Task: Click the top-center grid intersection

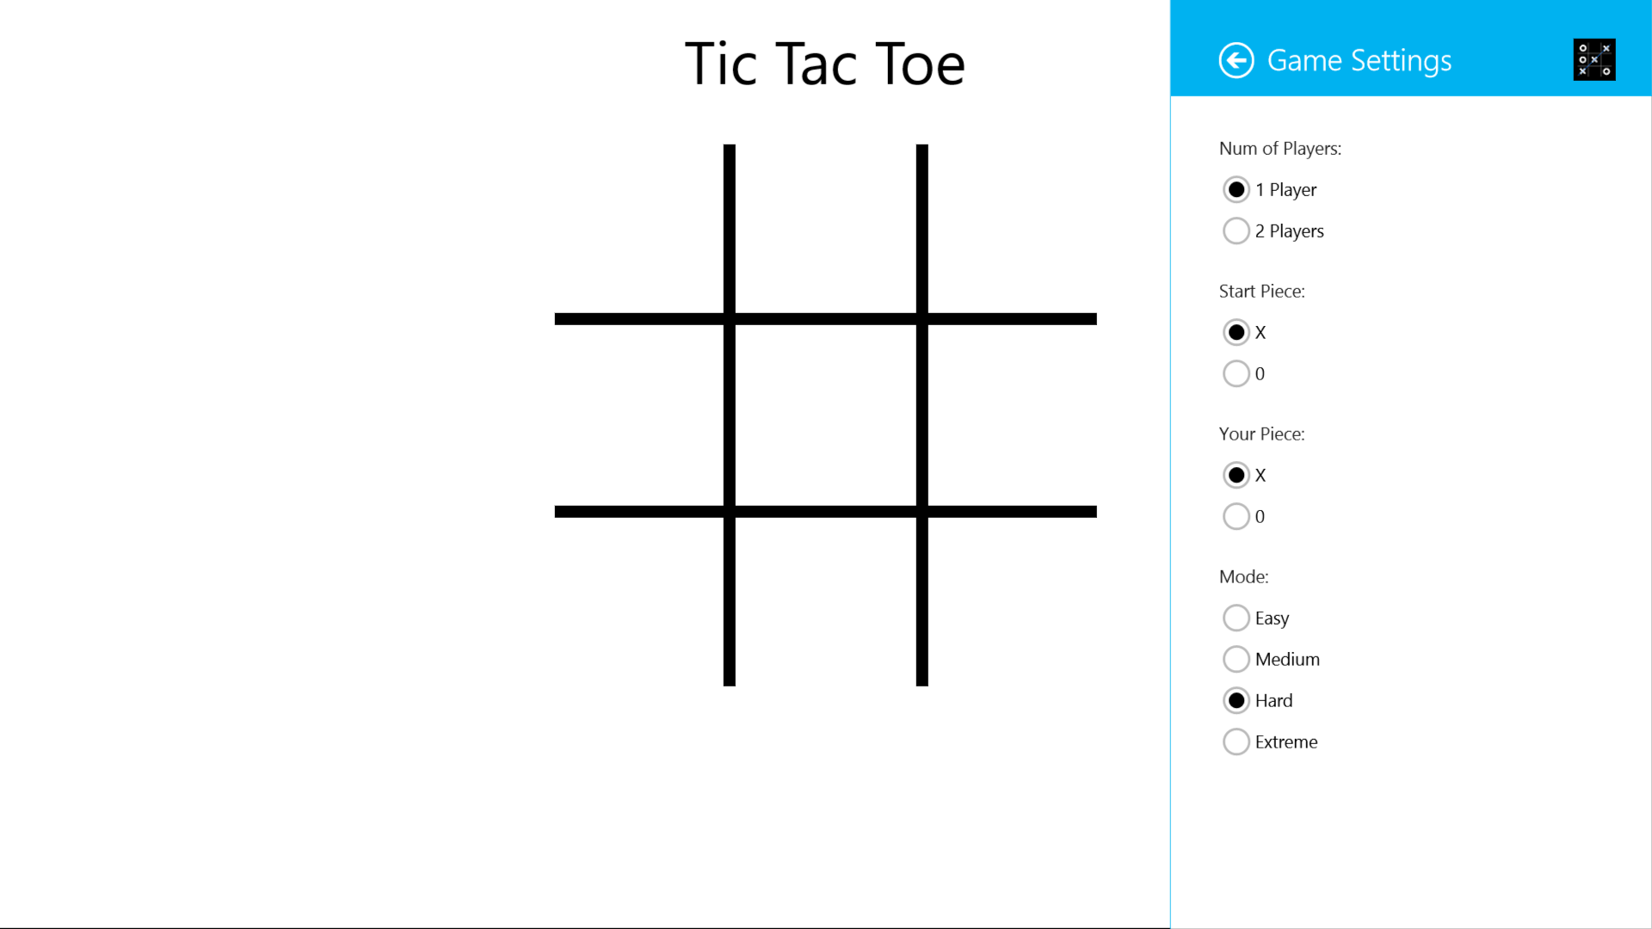Action: tap(825, 317)
